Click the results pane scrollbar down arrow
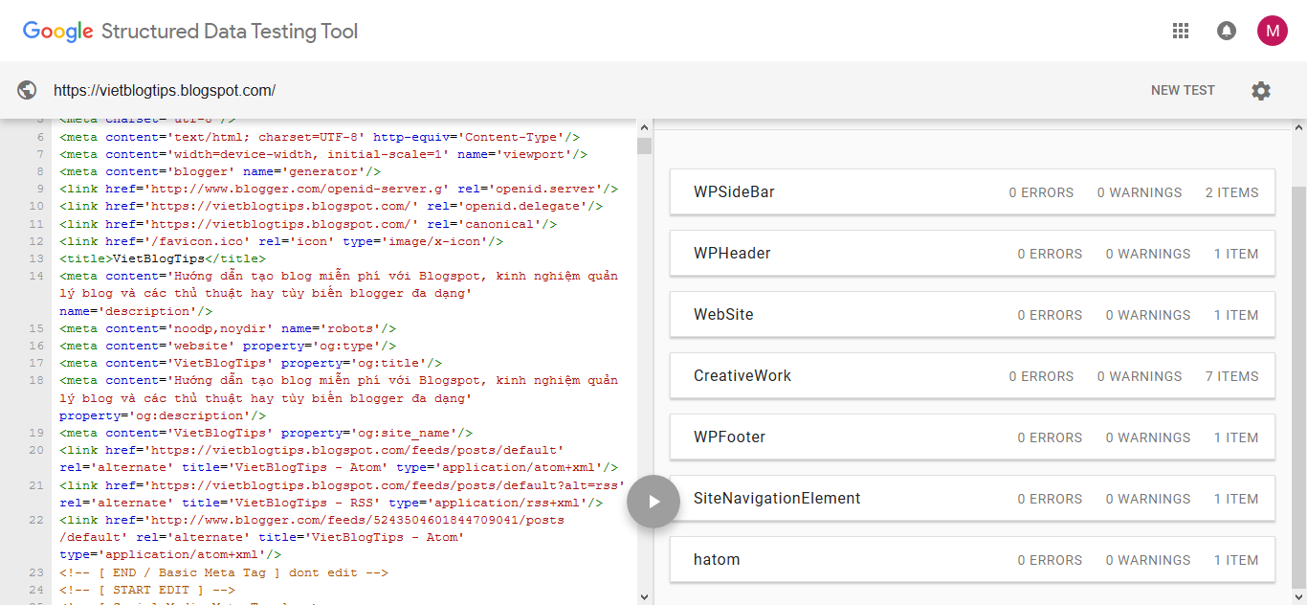 [1298, 596]
